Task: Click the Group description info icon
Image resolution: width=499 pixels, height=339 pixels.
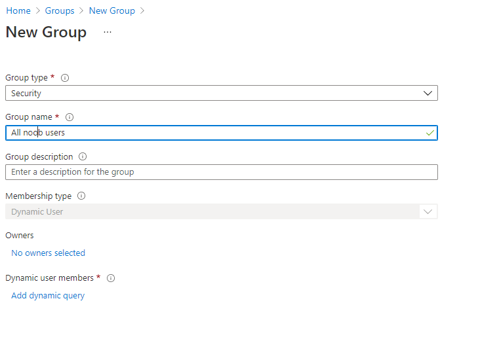Action: click(83, 156)
